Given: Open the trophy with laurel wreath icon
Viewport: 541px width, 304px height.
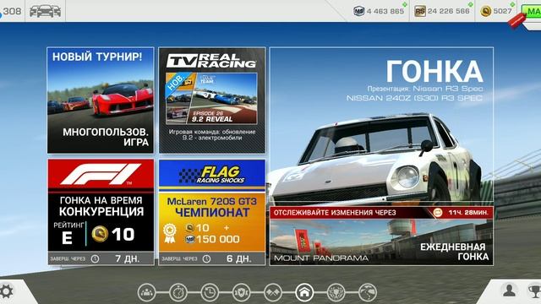Looking at the screenshot, I should click(x=336, y=292).
